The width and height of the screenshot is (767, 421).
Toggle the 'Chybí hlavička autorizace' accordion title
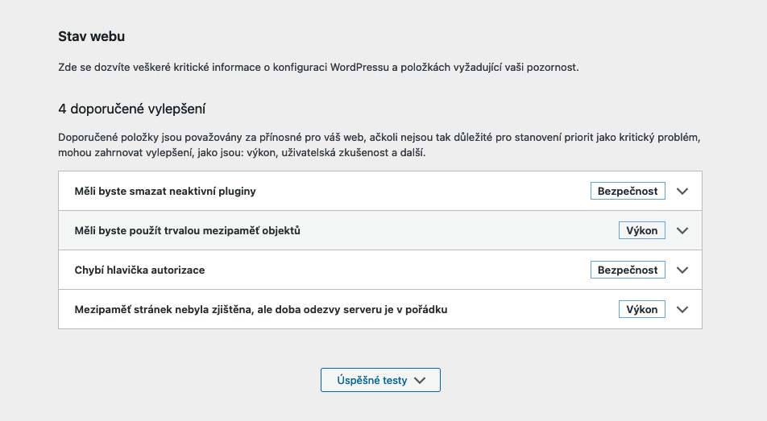pyautogui.click(x=139, y=270)
